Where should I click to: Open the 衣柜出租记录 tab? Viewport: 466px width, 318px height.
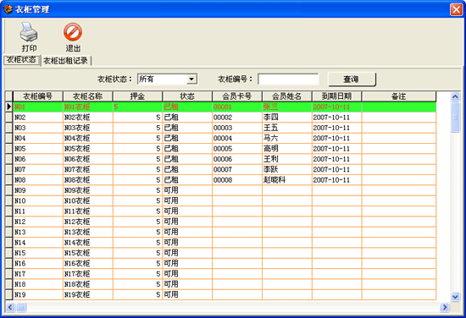66,61
